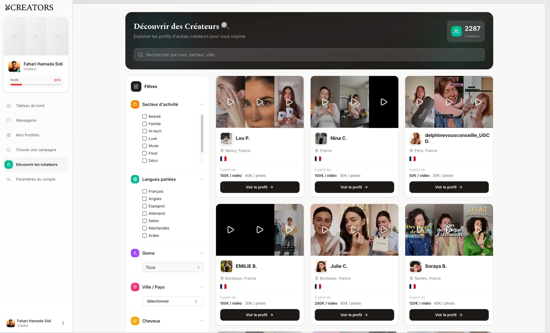This screenshot has height=333, width=550.
Task: Open the Genre dropdown showing Tous
Action: 173,267
